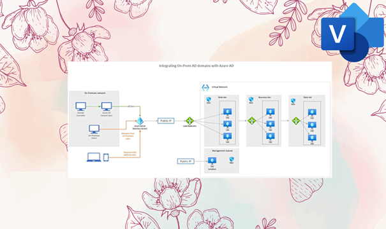Select the Management Subnet NSG shield icon
The width and height of the screenshot is (386, 229).
click(232, 159)
